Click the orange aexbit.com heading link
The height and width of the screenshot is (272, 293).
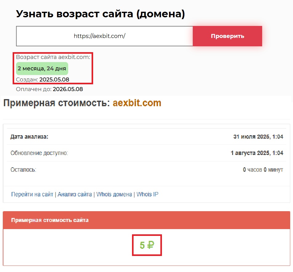pos(137,103)
